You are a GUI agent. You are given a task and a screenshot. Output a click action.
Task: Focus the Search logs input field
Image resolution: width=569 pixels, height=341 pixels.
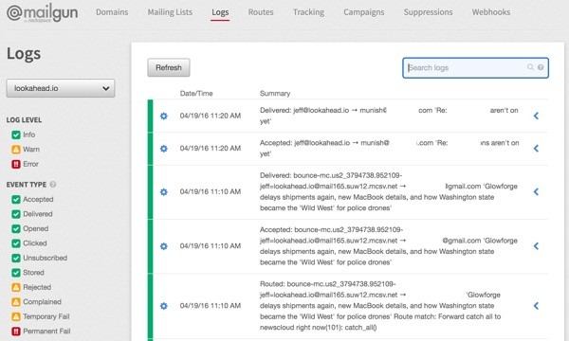(475, 68)
